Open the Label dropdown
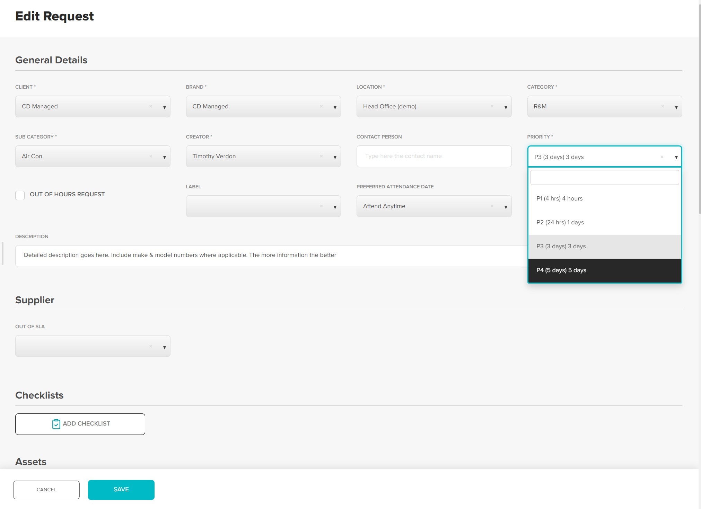Viewport: 701px width, 509px height. (335, 207)
